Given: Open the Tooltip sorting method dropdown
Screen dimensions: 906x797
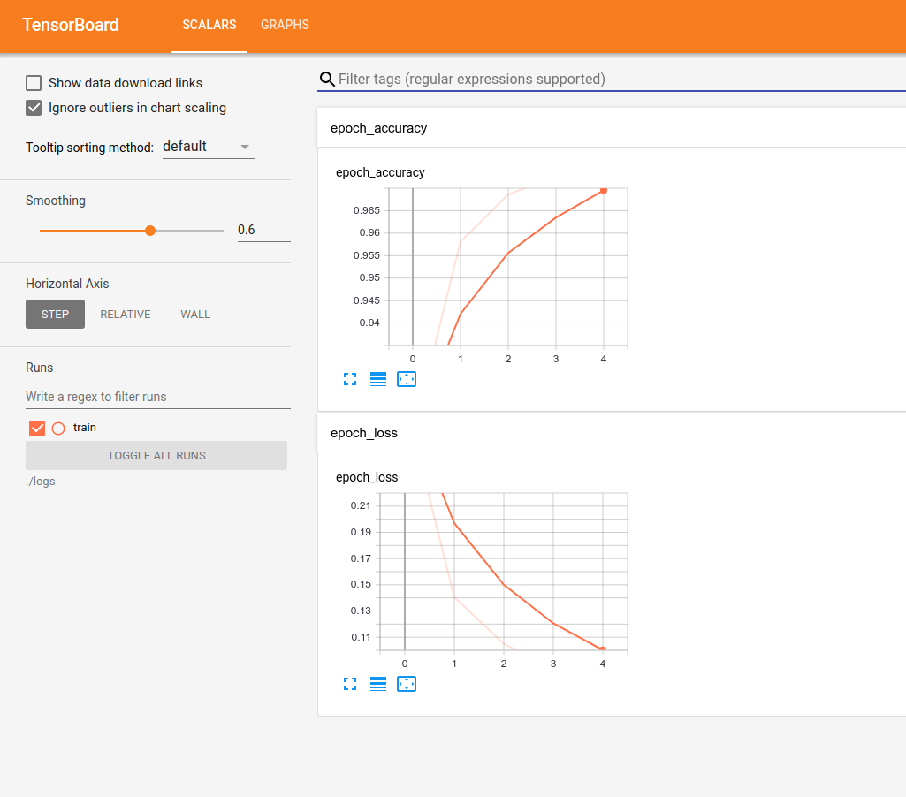Looking at the screenshot, I should tap(208, 147).
